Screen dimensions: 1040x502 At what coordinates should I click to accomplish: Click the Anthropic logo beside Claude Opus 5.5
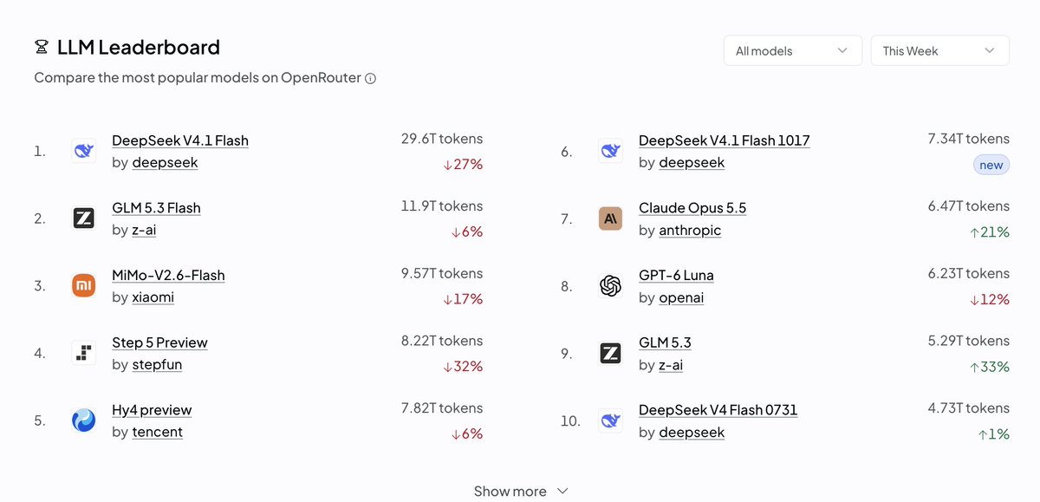point(610,218)
